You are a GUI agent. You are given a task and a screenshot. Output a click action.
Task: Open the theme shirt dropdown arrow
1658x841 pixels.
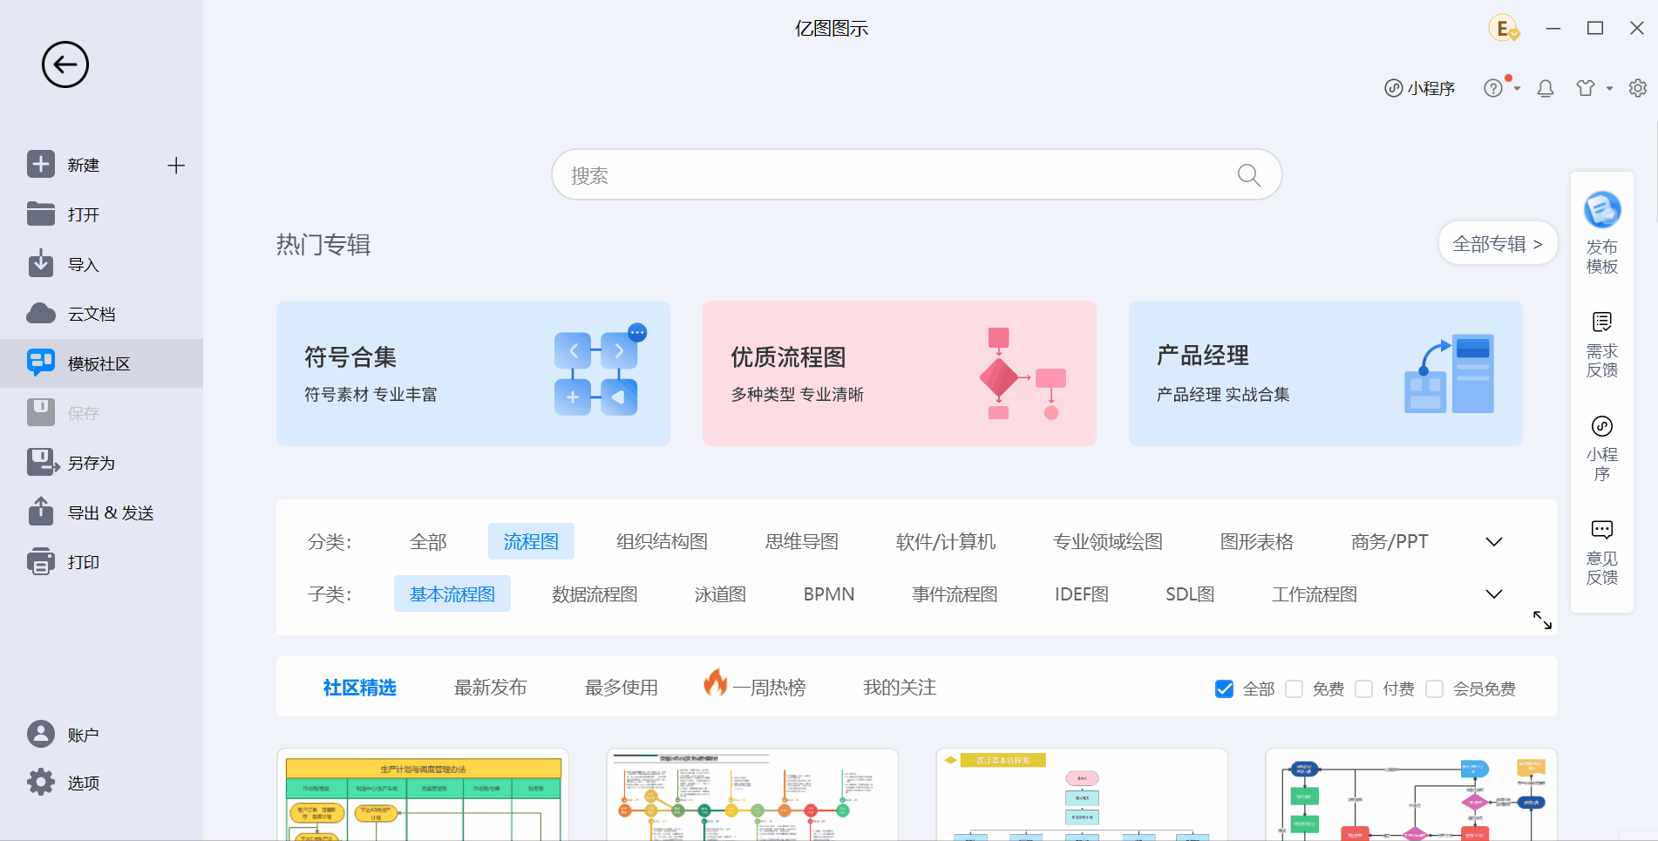pyautogui.click(x=1609, y=89)
